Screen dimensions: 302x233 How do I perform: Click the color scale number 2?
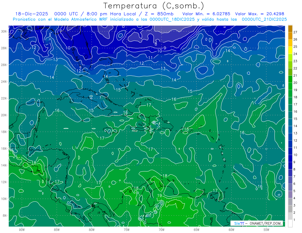click(x=294, y=213)
